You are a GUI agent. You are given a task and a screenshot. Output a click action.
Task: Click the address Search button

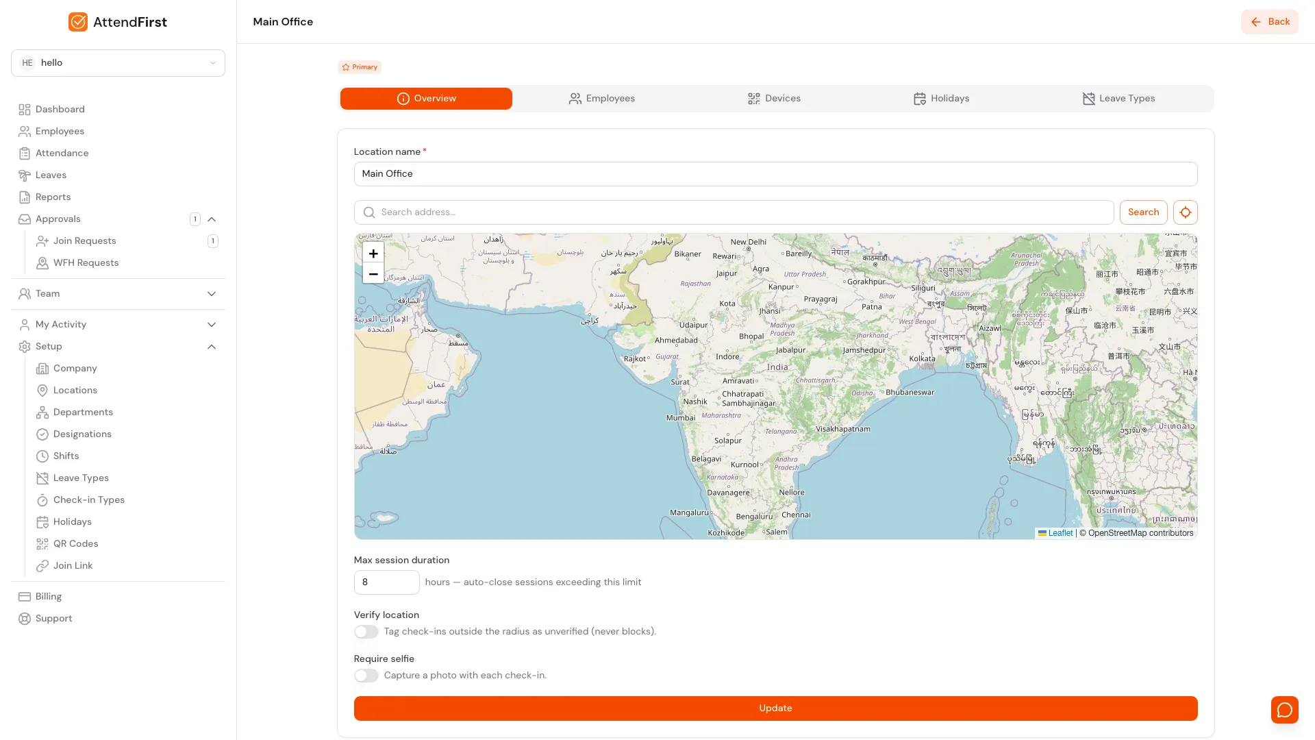pos(1143,212)
